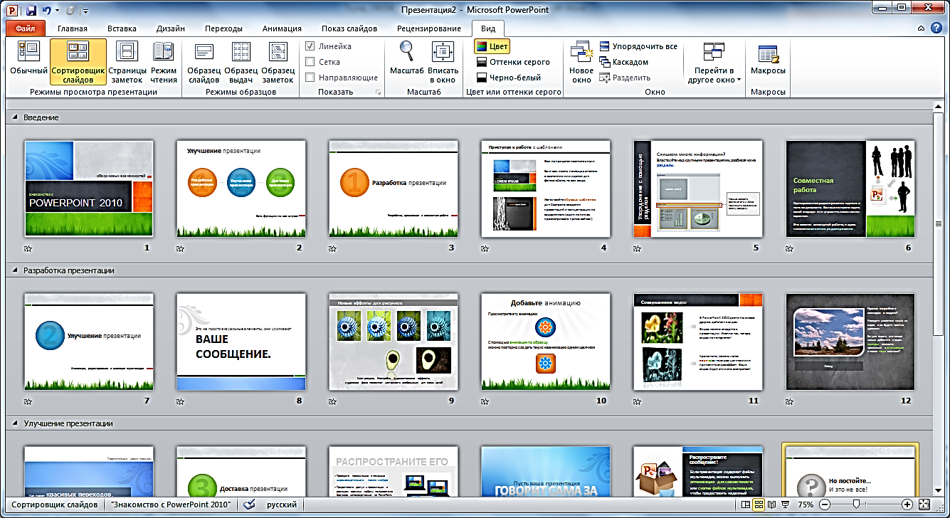Select slide 12 thumbnail with landscape photo
This screenshot has width=950, height=518.
click(x=850, y=342)
